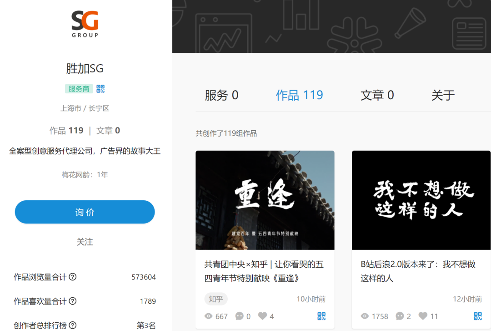Click the 知乎 tag on first card
The width and height of the screenshot is (491, 331).
pyautogui.click(x=216, y=299)
